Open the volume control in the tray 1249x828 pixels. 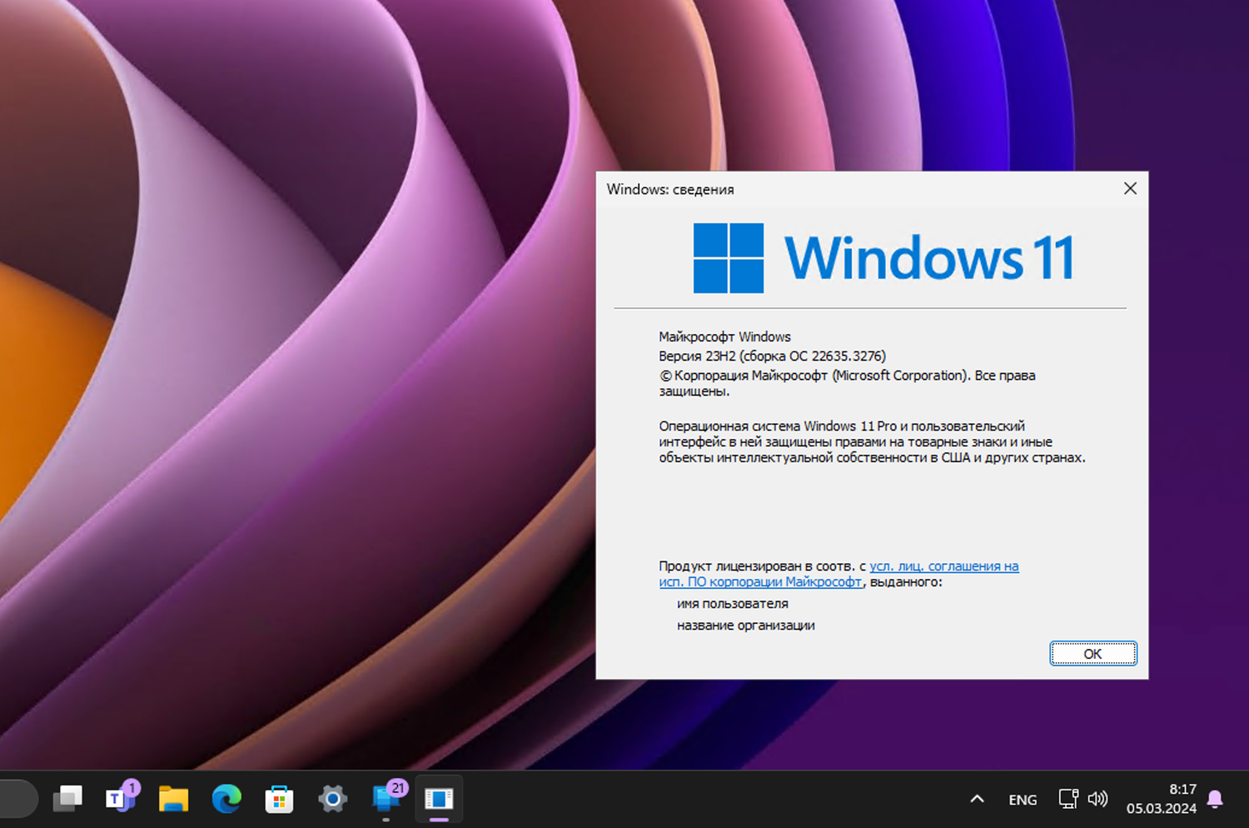point(1097,798)
